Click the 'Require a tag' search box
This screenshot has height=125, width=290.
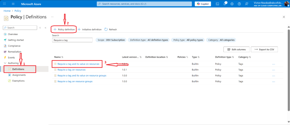coord(72,40)
